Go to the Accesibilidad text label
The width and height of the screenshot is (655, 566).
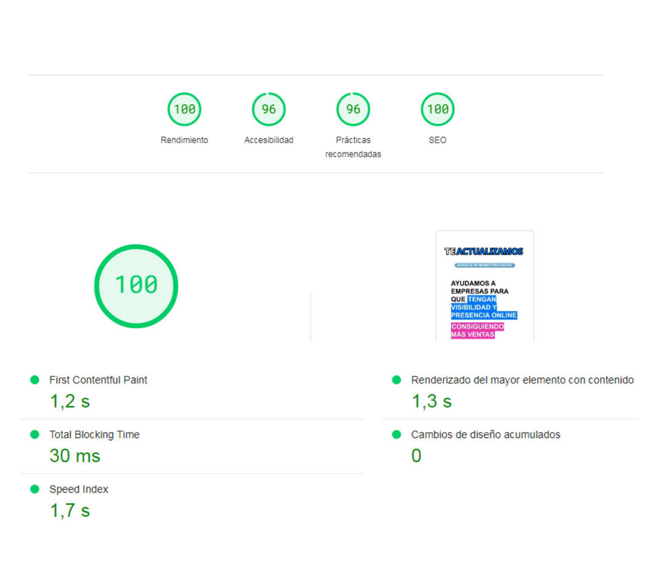[269, 140]
